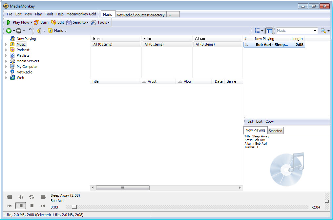Open the equalizer sliders icon
The image size is (333, 220).
click(21, 197)
